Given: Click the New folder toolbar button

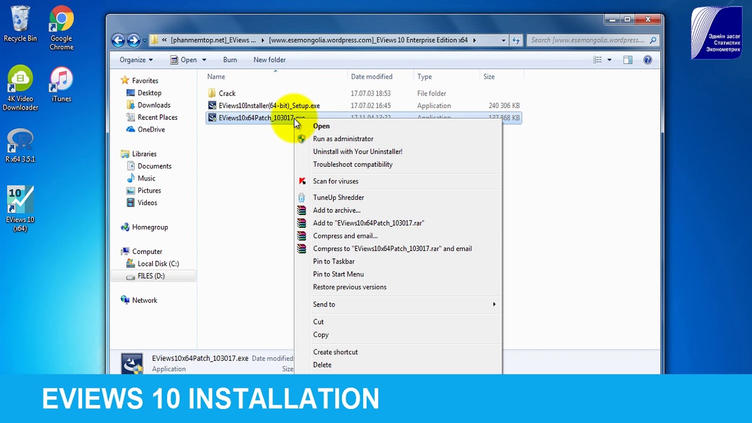Looking at the screenshot, I should [270, 60].
